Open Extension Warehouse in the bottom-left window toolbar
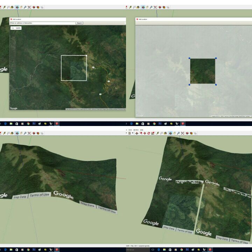This screenshot has height=252, width=252. (x=38, y=133)
